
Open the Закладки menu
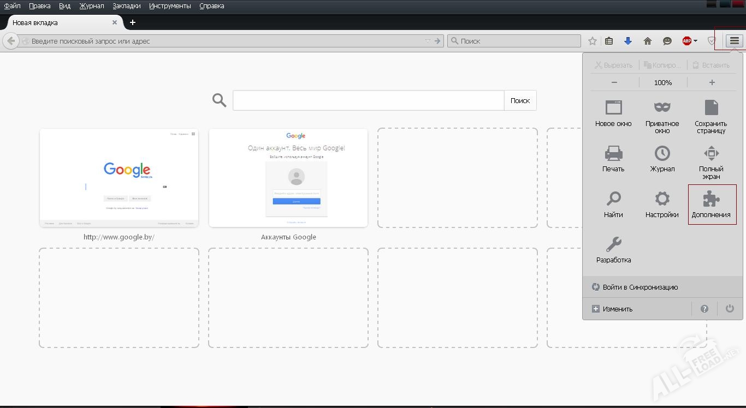[126, 6]
